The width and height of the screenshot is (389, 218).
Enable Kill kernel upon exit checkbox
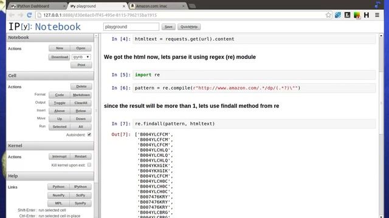point(89,165)
